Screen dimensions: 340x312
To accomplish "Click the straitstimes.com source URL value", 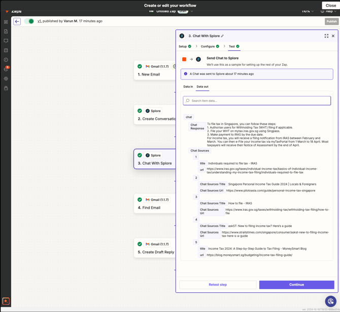I will click(275, 234).
